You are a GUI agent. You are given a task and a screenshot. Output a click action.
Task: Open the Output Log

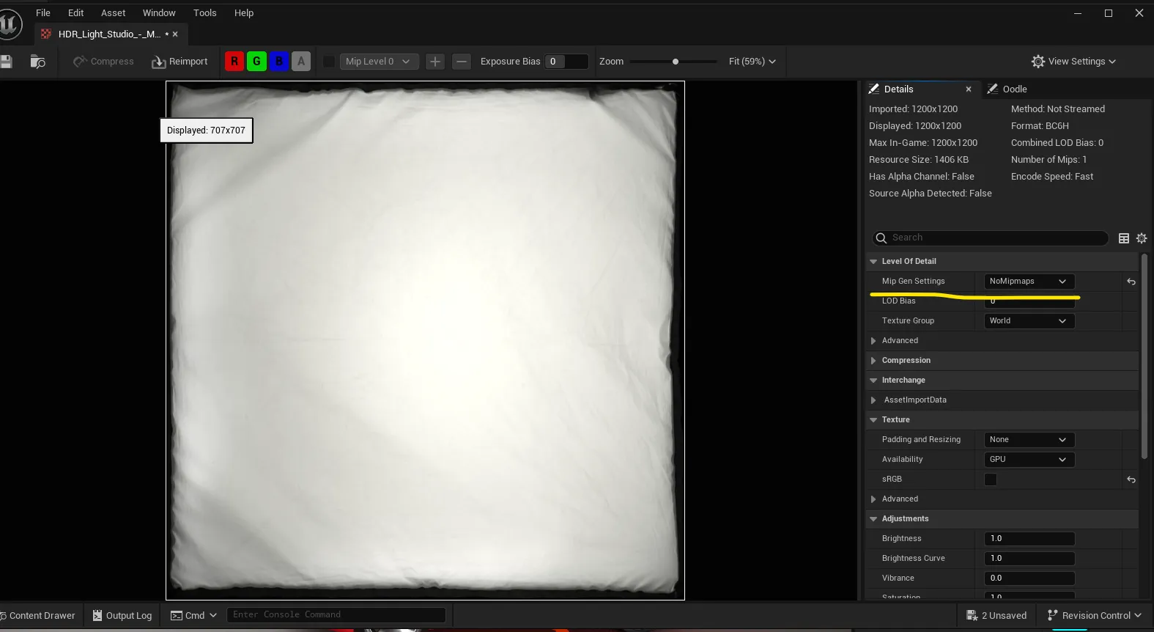click(x=122, y=616)
